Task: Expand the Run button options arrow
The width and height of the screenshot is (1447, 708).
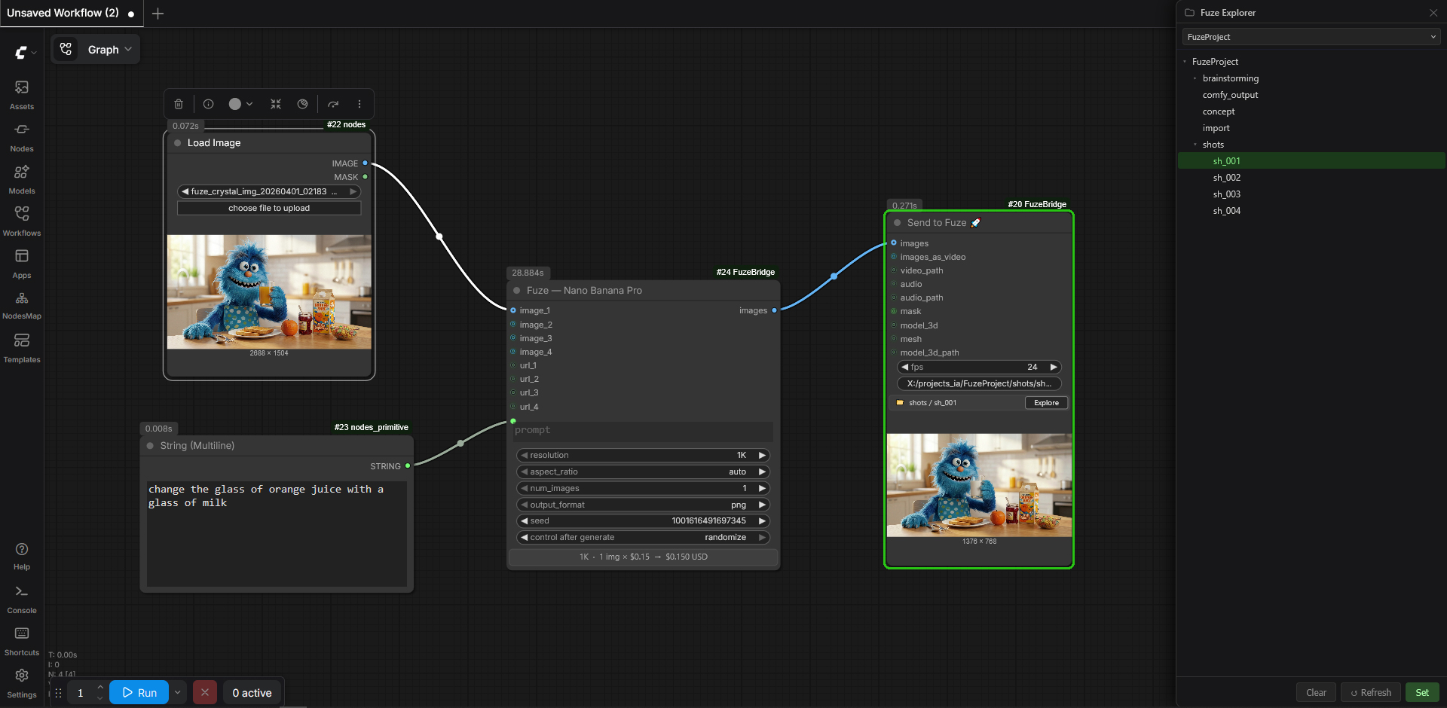Action: 178,692
